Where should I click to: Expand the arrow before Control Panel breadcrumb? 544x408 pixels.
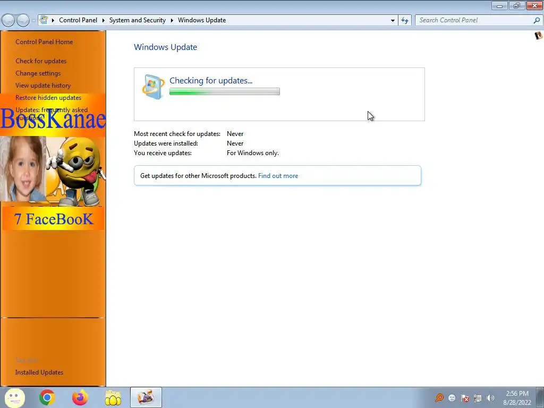click(x=53, y=20)
